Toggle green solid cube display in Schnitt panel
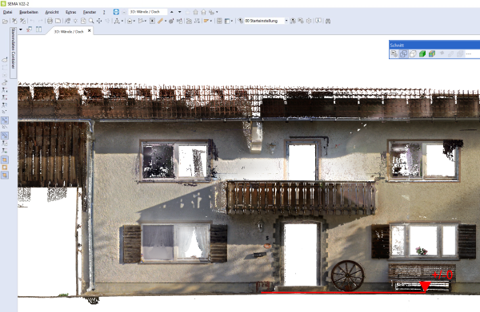480x312 pixels. click(x=422, y=54)
